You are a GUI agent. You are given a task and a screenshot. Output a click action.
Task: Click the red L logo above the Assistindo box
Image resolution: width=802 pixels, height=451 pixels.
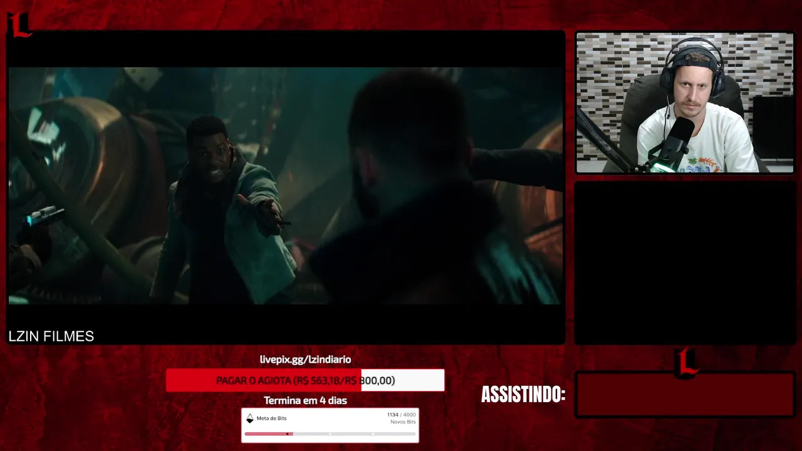(x=687, y=363)
